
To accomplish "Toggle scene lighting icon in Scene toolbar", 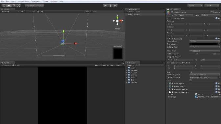I will 34,12.
